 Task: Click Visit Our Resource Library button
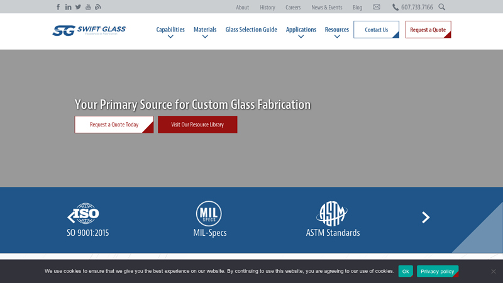coord(197,125)
